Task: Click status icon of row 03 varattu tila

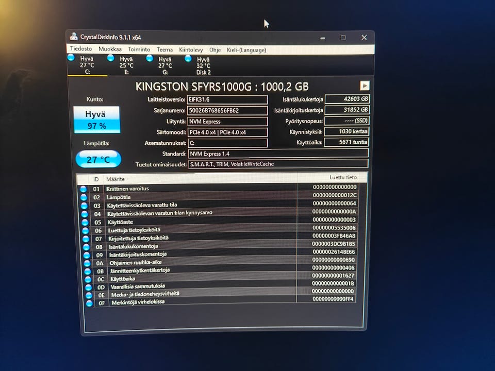Action: click(84, 206)
